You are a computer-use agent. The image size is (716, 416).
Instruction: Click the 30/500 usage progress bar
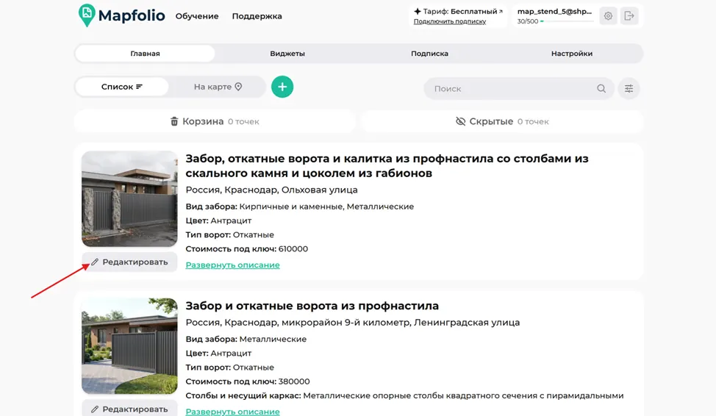(x=567, y=21)
